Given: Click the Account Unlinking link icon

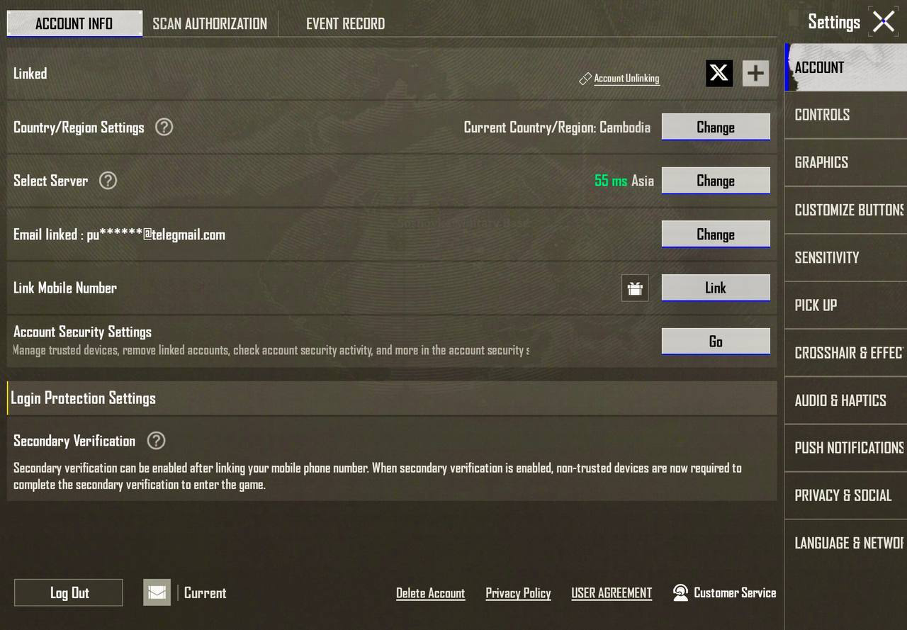Looking at the screenshot, I should point(585,79).
